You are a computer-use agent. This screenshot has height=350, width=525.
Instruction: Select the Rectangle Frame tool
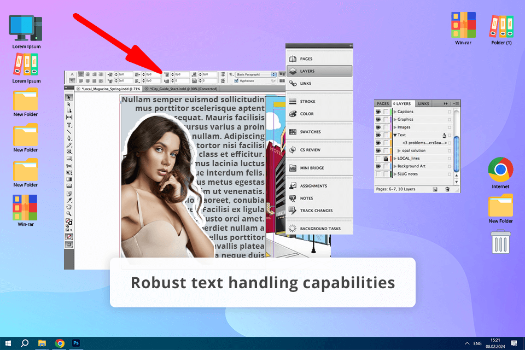pos(69,151)
